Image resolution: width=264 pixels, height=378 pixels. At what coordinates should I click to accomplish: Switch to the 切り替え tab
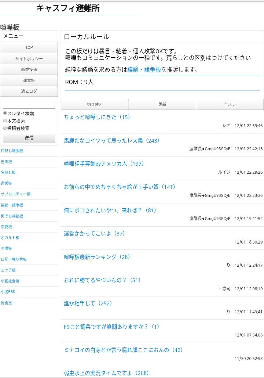tap(95, 104)
